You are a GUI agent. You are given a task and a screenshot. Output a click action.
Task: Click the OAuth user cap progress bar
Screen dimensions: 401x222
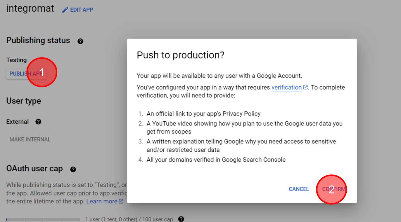(x=43, y=219)
